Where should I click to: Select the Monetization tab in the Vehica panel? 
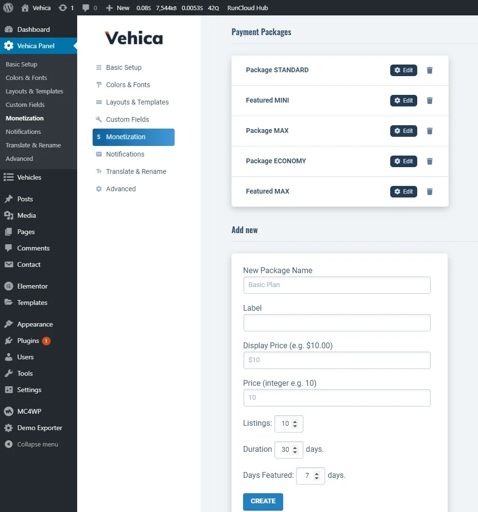pyautogui.click(x=134, y=137)
